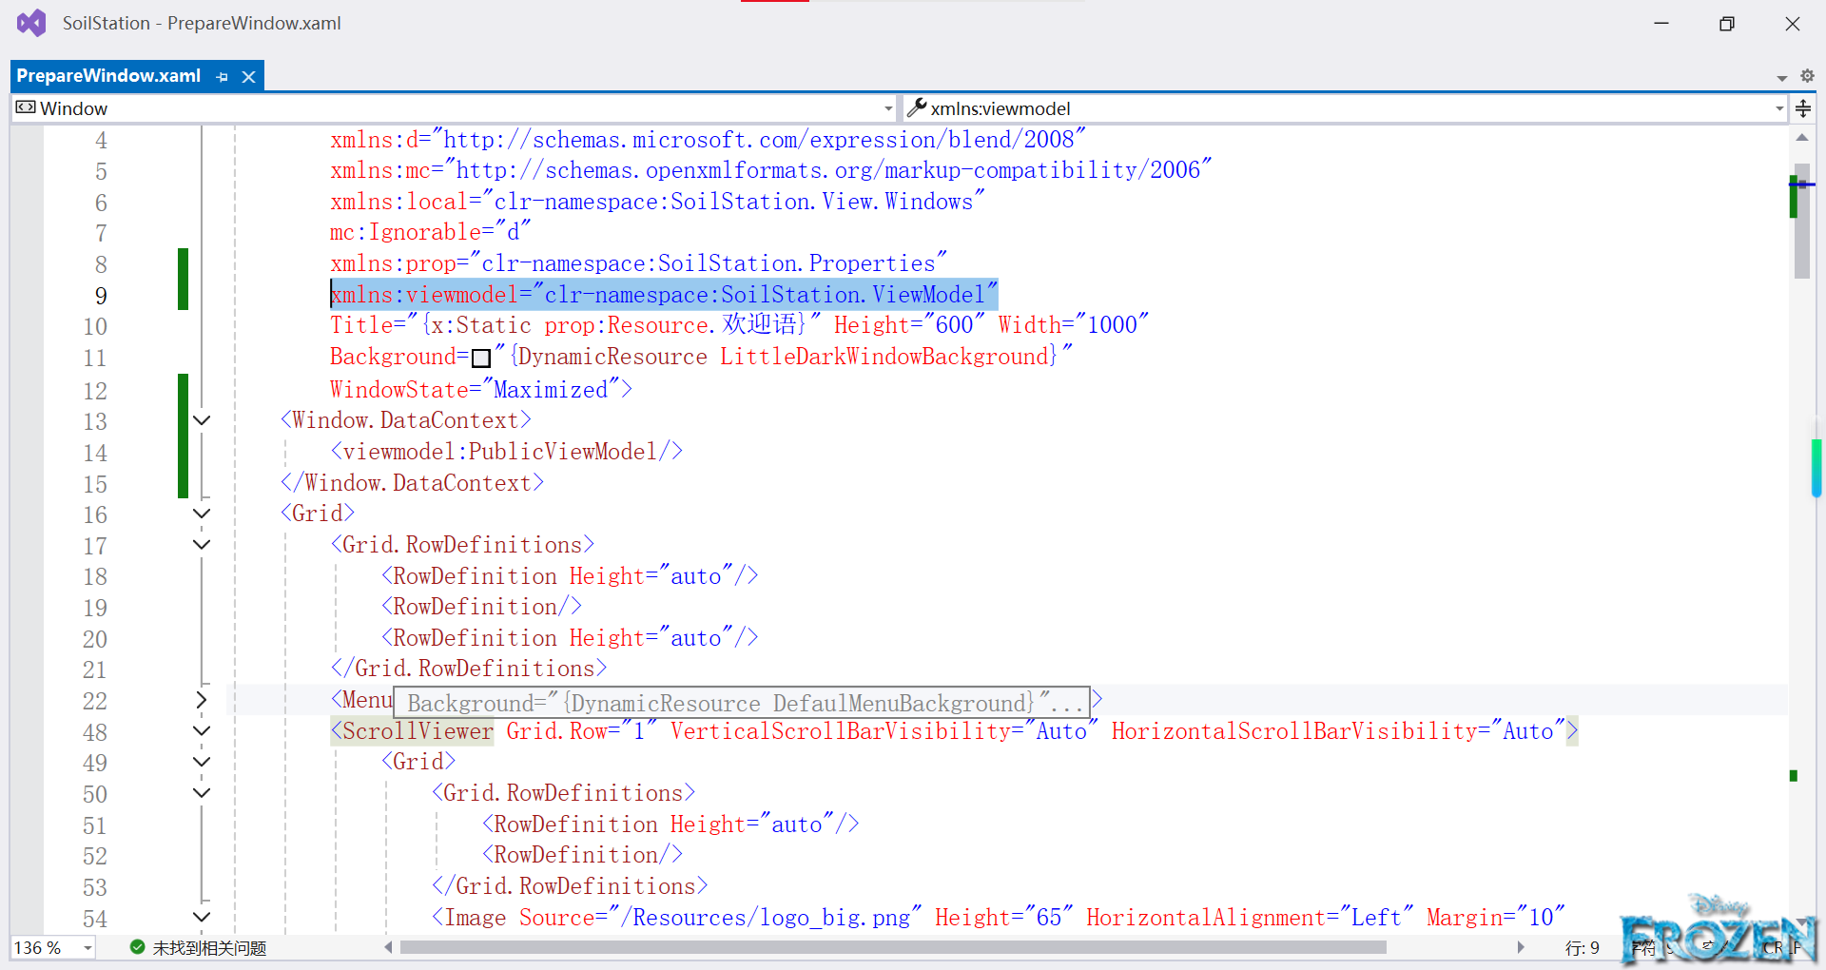
Task: Collapse the Window.DataContext region at line 13
Action: 201,419
